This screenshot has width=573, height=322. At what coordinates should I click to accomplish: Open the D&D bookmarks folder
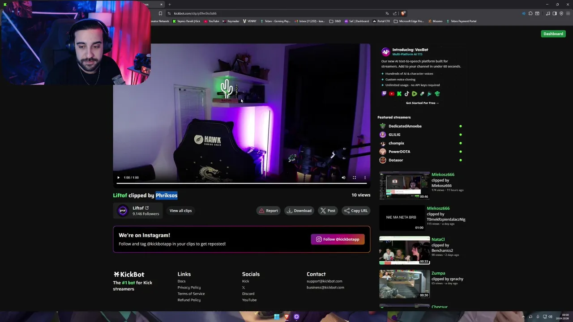(x=335, y=21)
